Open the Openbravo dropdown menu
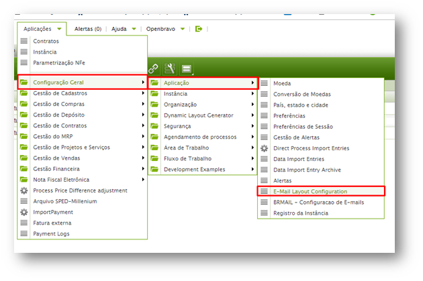Viewport: 423px width, 281px height. coord(165,29)
